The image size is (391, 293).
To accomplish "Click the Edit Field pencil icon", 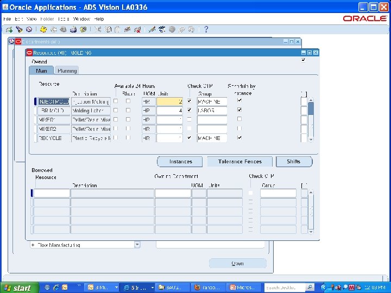I will point(152,30).
